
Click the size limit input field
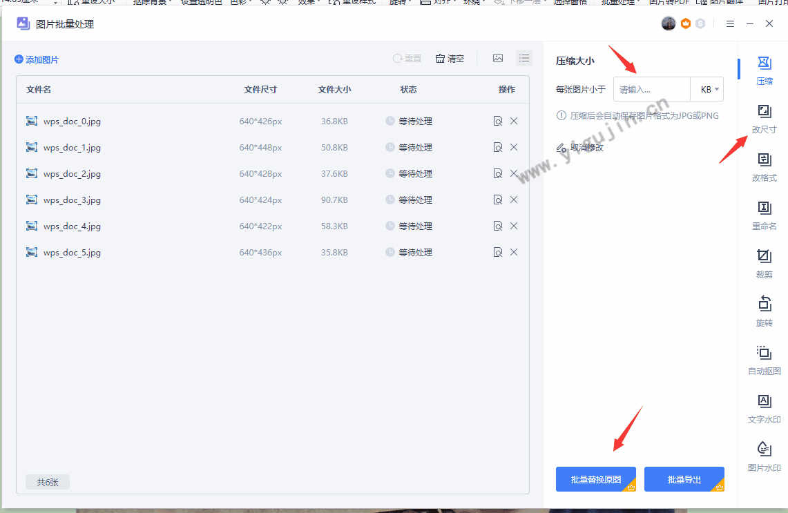point(652,90)
